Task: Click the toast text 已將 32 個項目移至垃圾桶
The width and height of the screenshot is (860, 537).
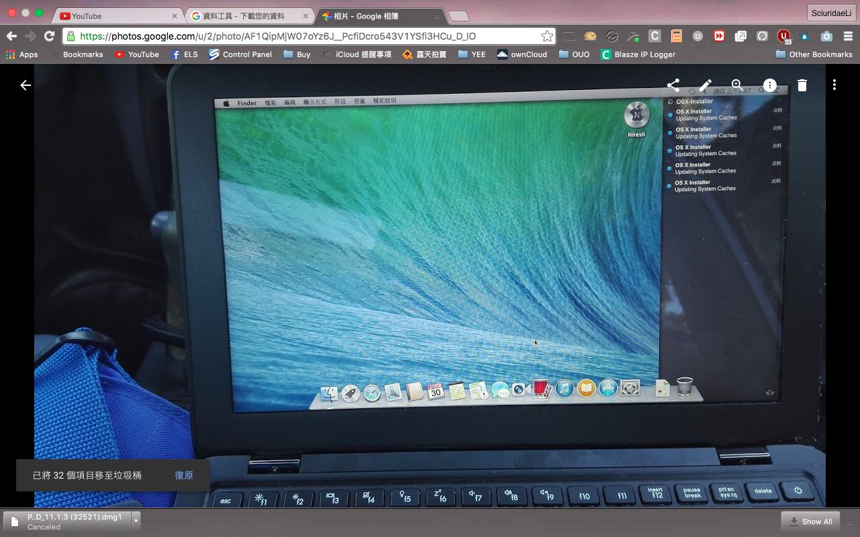Action: click(87, 475)
